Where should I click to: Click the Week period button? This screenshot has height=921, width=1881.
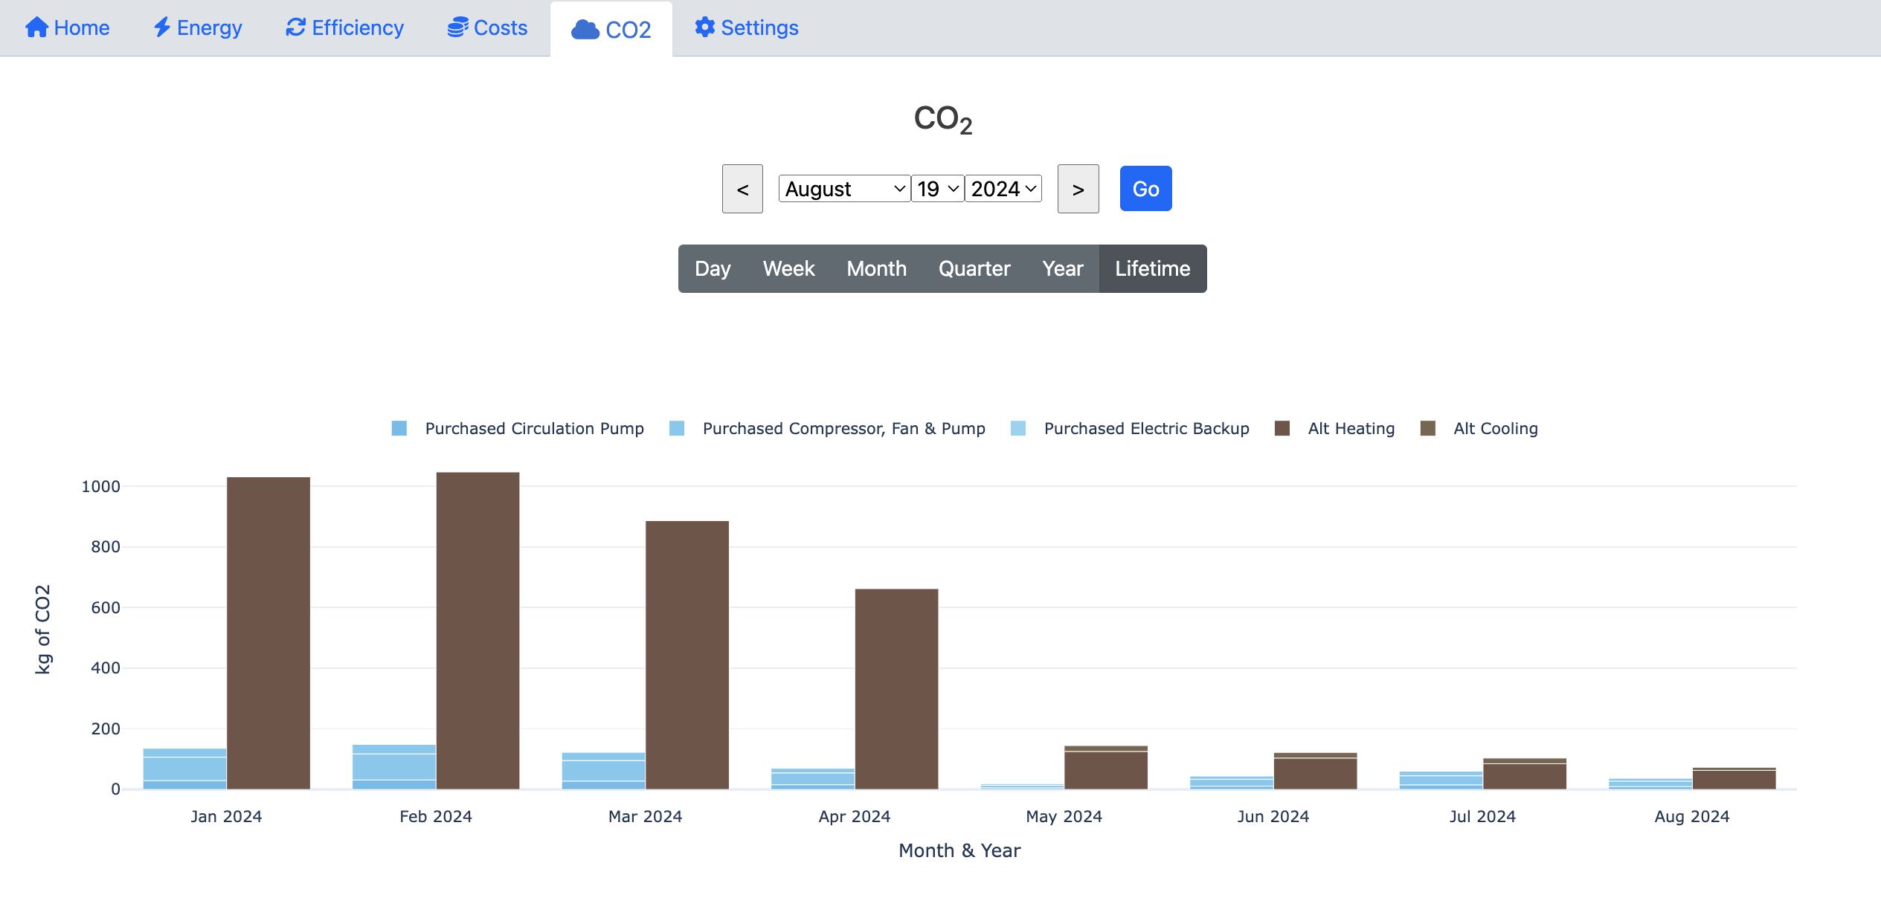point(789,268)
